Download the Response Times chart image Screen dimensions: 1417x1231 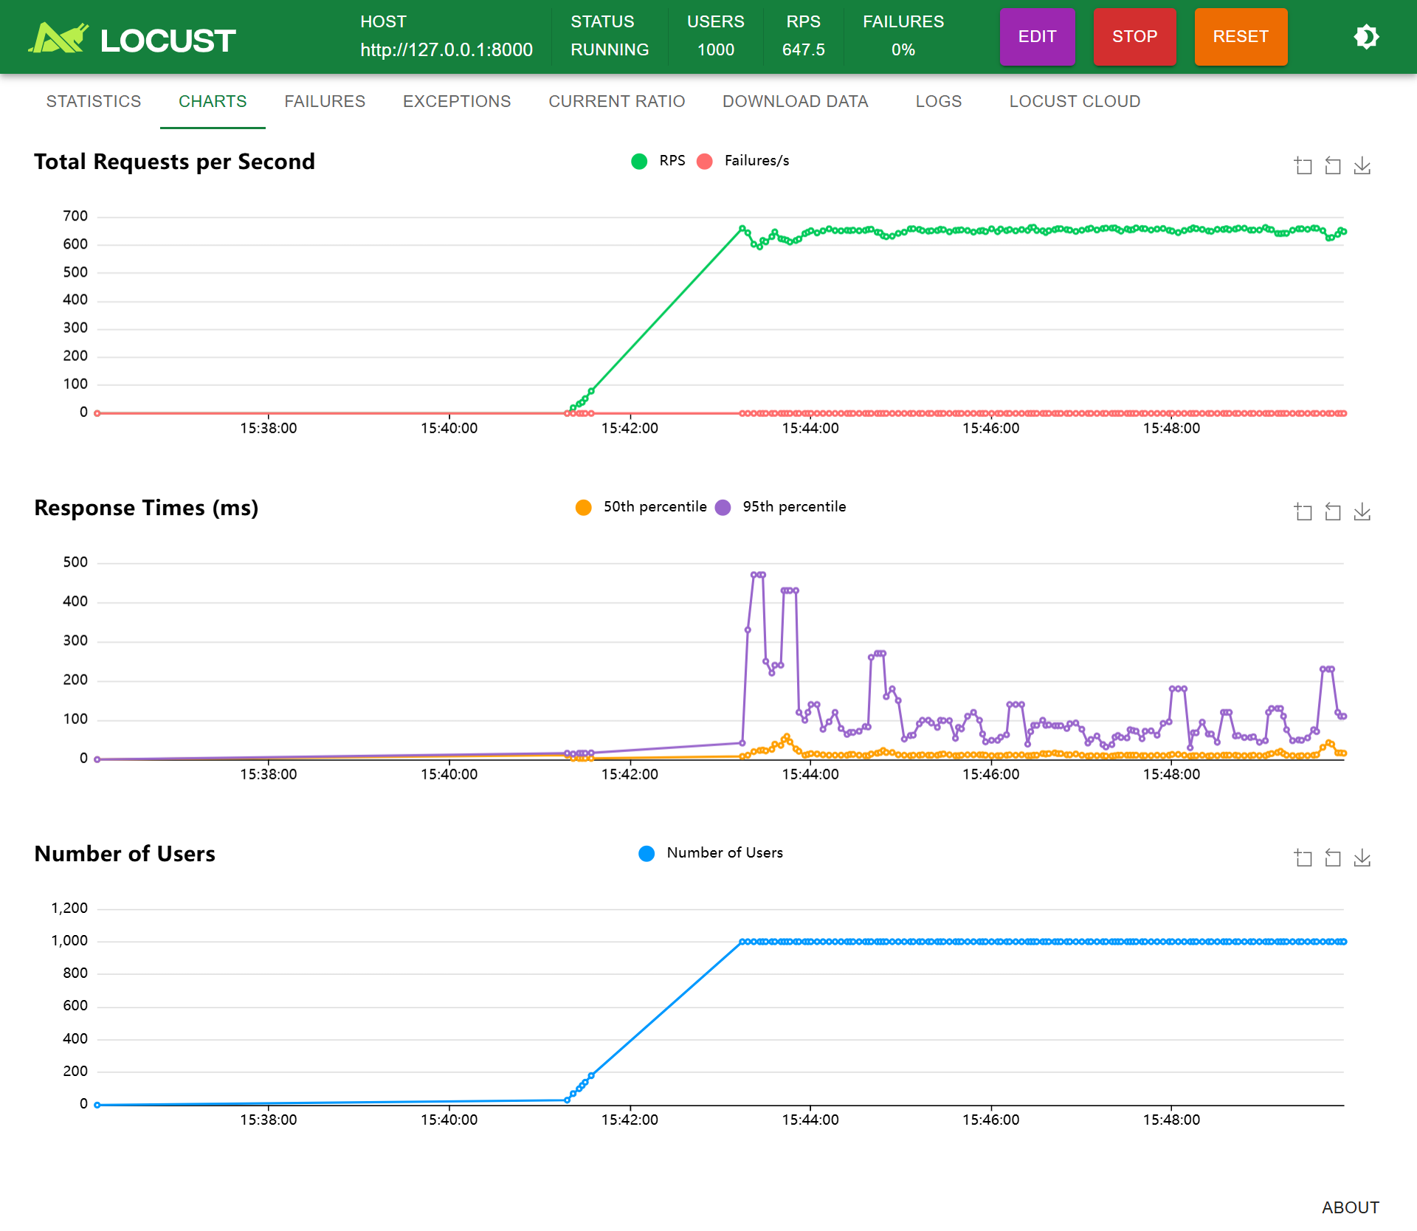[1362, 512]
